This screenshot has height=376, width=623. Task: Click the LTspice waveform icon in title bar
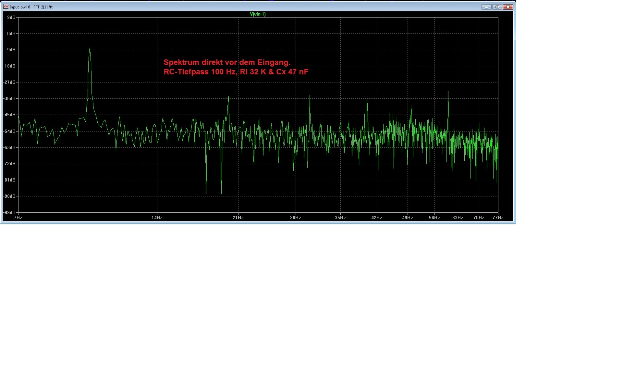coord(6,7)
